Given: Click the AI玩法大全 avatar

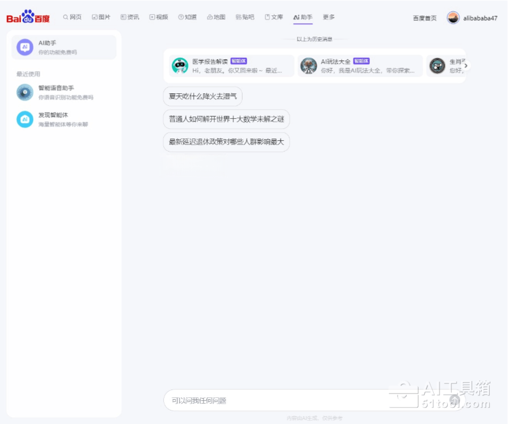Looking at the screenshot, I should coord(309,66).
